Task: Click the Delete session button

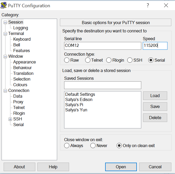Action: pos(155,118)
